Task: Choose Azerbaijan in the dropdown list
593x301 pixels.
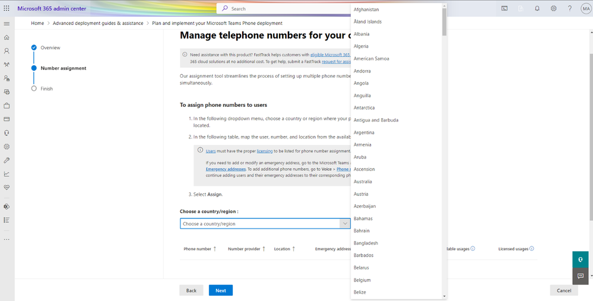Action: (397, 206)
